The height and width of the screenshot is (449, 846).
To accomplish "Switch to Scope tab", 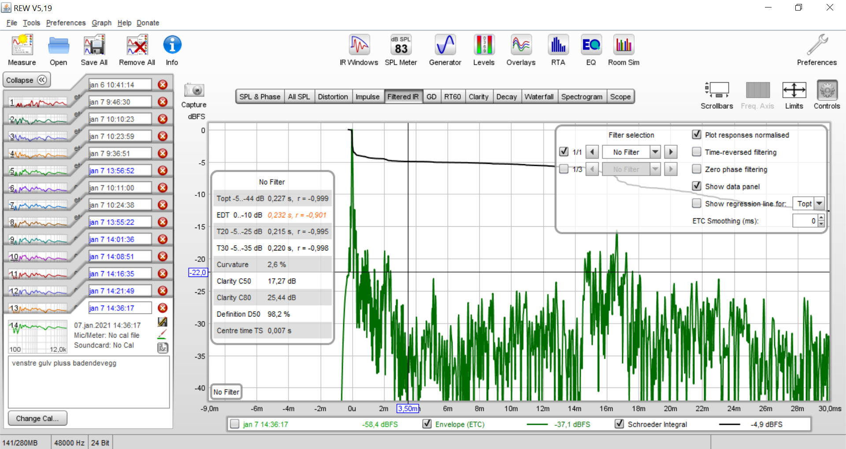I will (620, 97).
